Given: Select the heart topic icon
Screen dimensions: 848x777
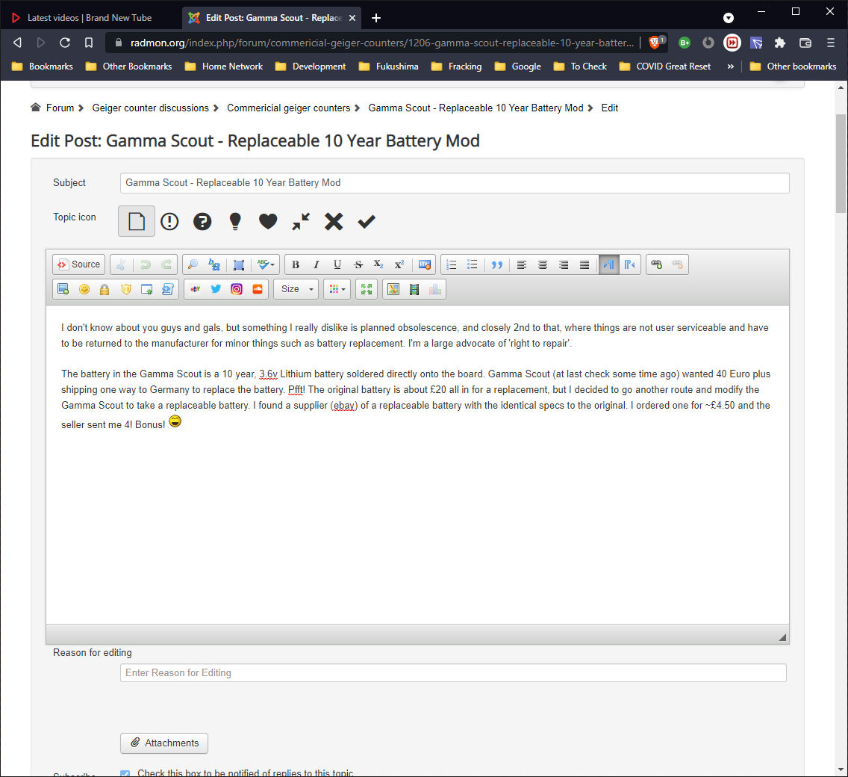Looking at the screenshot, I should (268, 221).
